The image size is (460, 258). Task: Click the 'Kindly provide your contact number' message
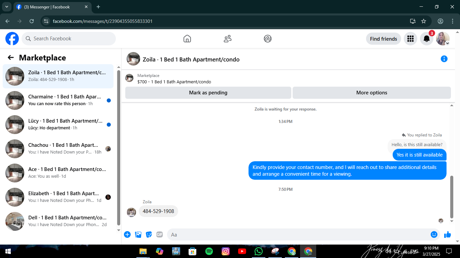tap(348, 171)
